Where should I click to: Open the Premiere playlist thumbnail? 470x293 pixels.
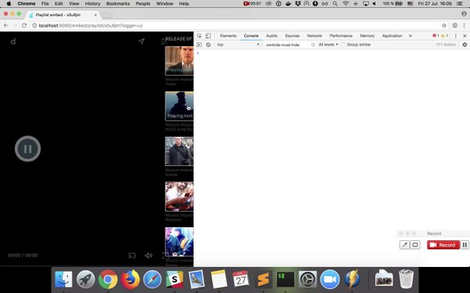point(180,196)
